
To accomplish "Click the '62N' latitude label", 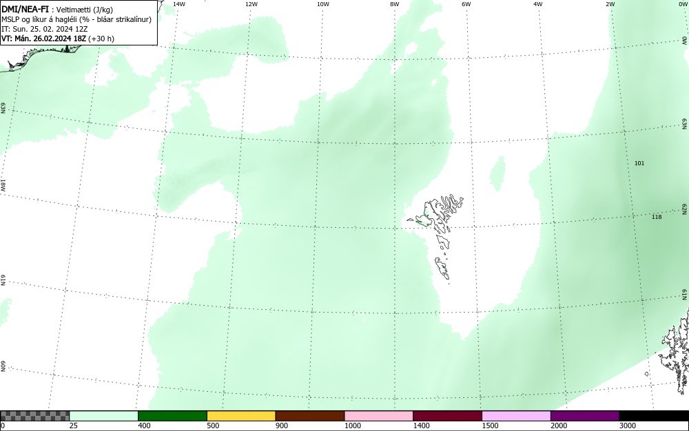I will pos(685,209).
